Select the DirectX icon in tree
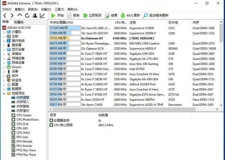The height and width of the screenshot is (160, 225). [x=9, y=67]
